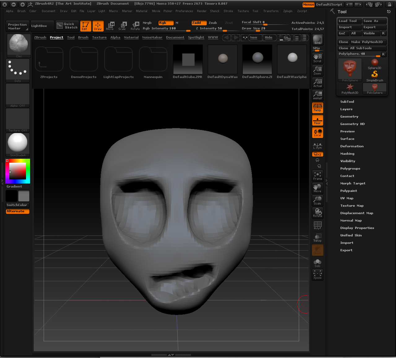Enable Transp transparency mode

point(317,238)
